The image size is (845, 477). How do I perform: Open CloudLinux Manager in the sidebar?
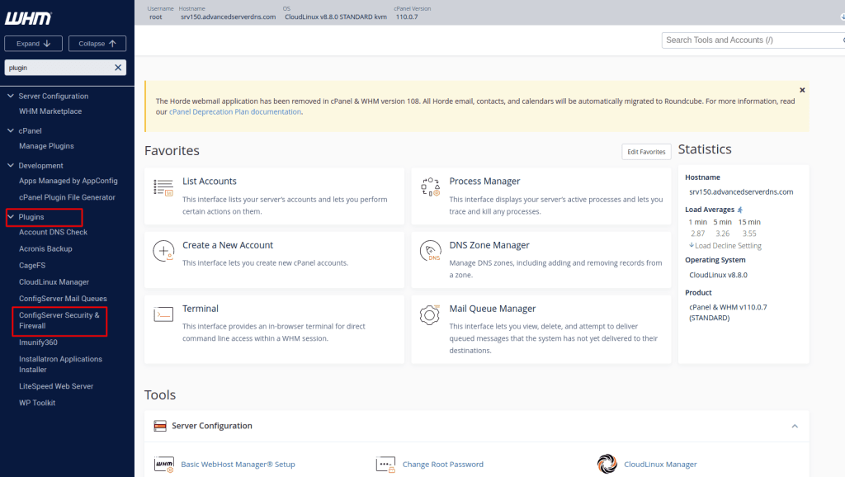pyautogui.click(x=54, y=282)
